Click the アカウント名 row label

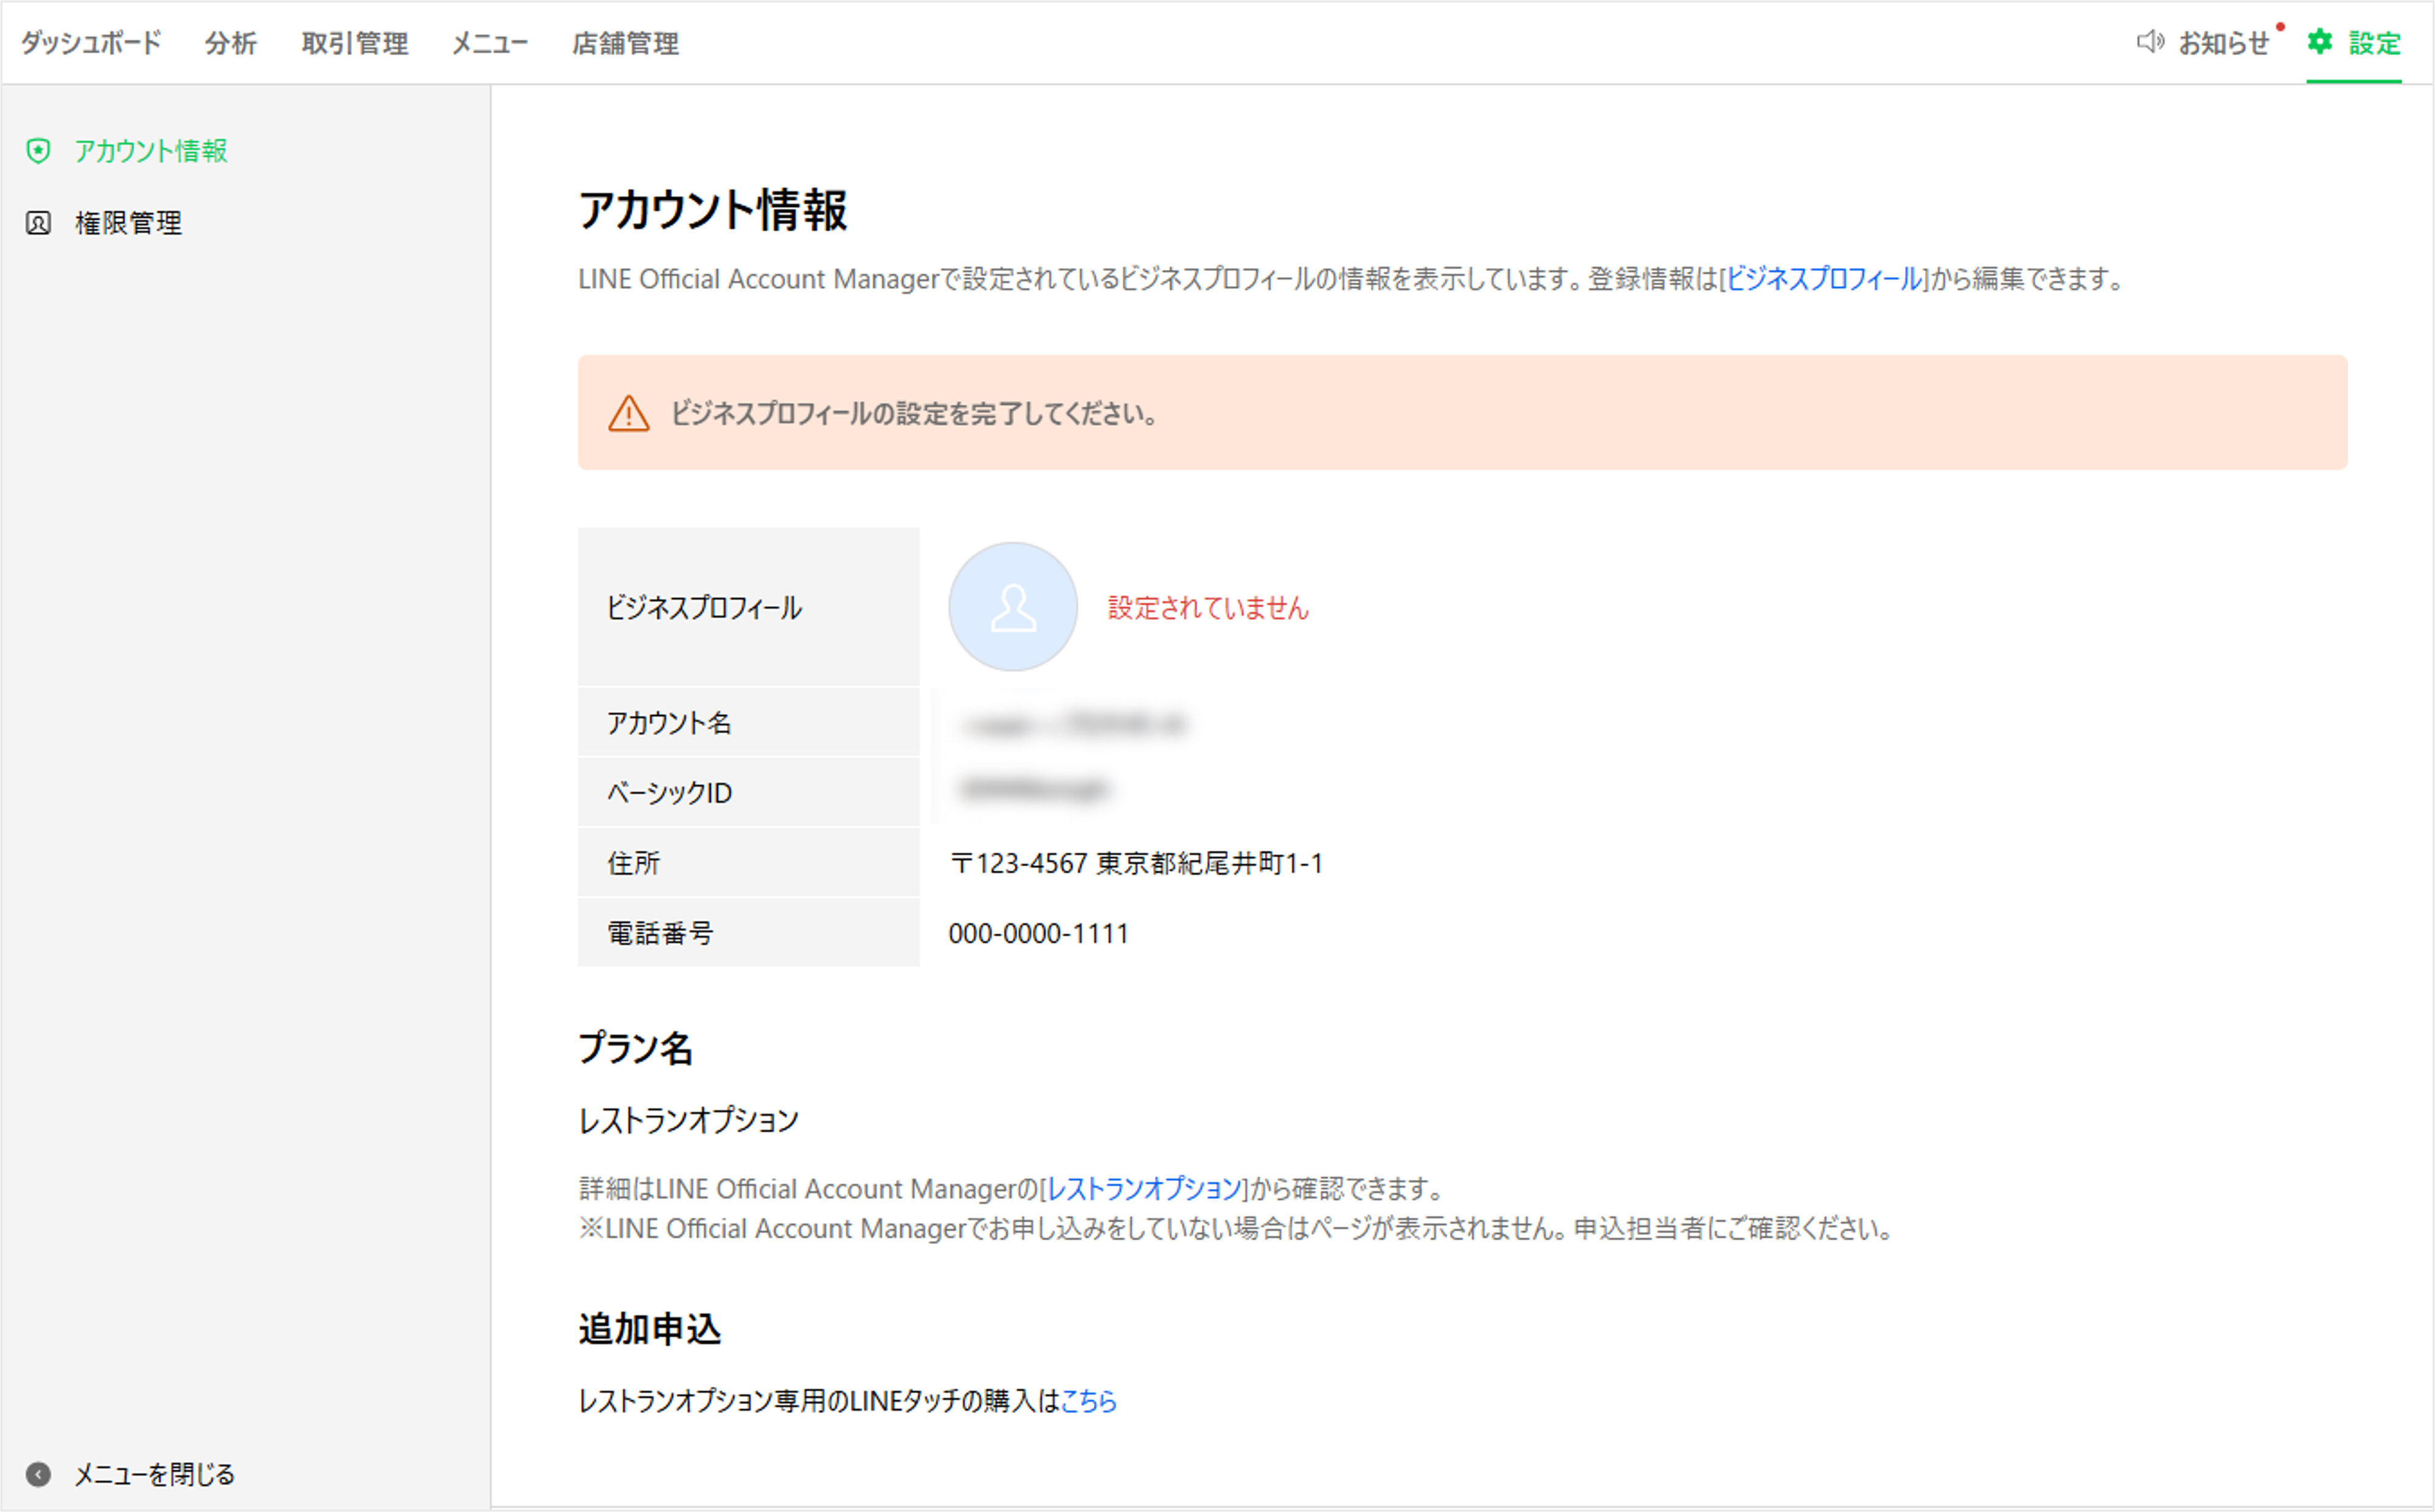click(x=669, y=723)
